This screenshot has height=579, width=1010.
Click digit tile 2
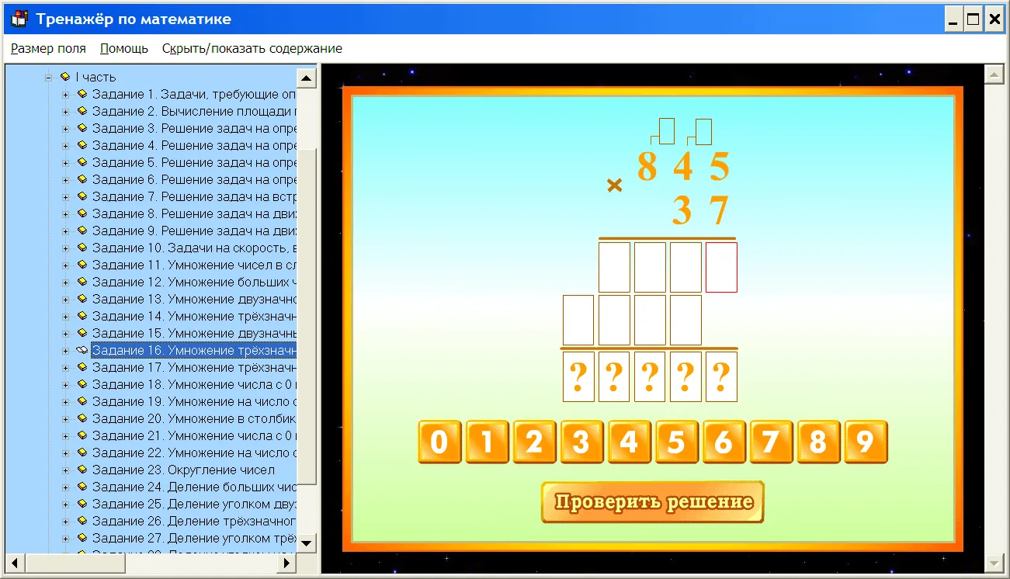[x=534, y=442]
